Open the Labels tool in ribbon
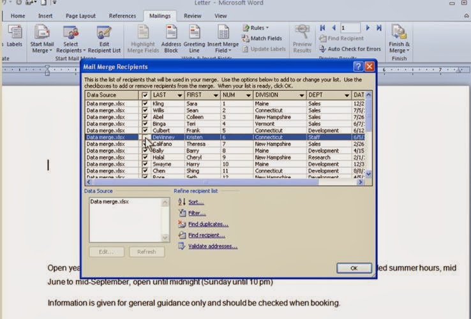The height and width of the screenshot is (319, 471). tap(14, 36)
